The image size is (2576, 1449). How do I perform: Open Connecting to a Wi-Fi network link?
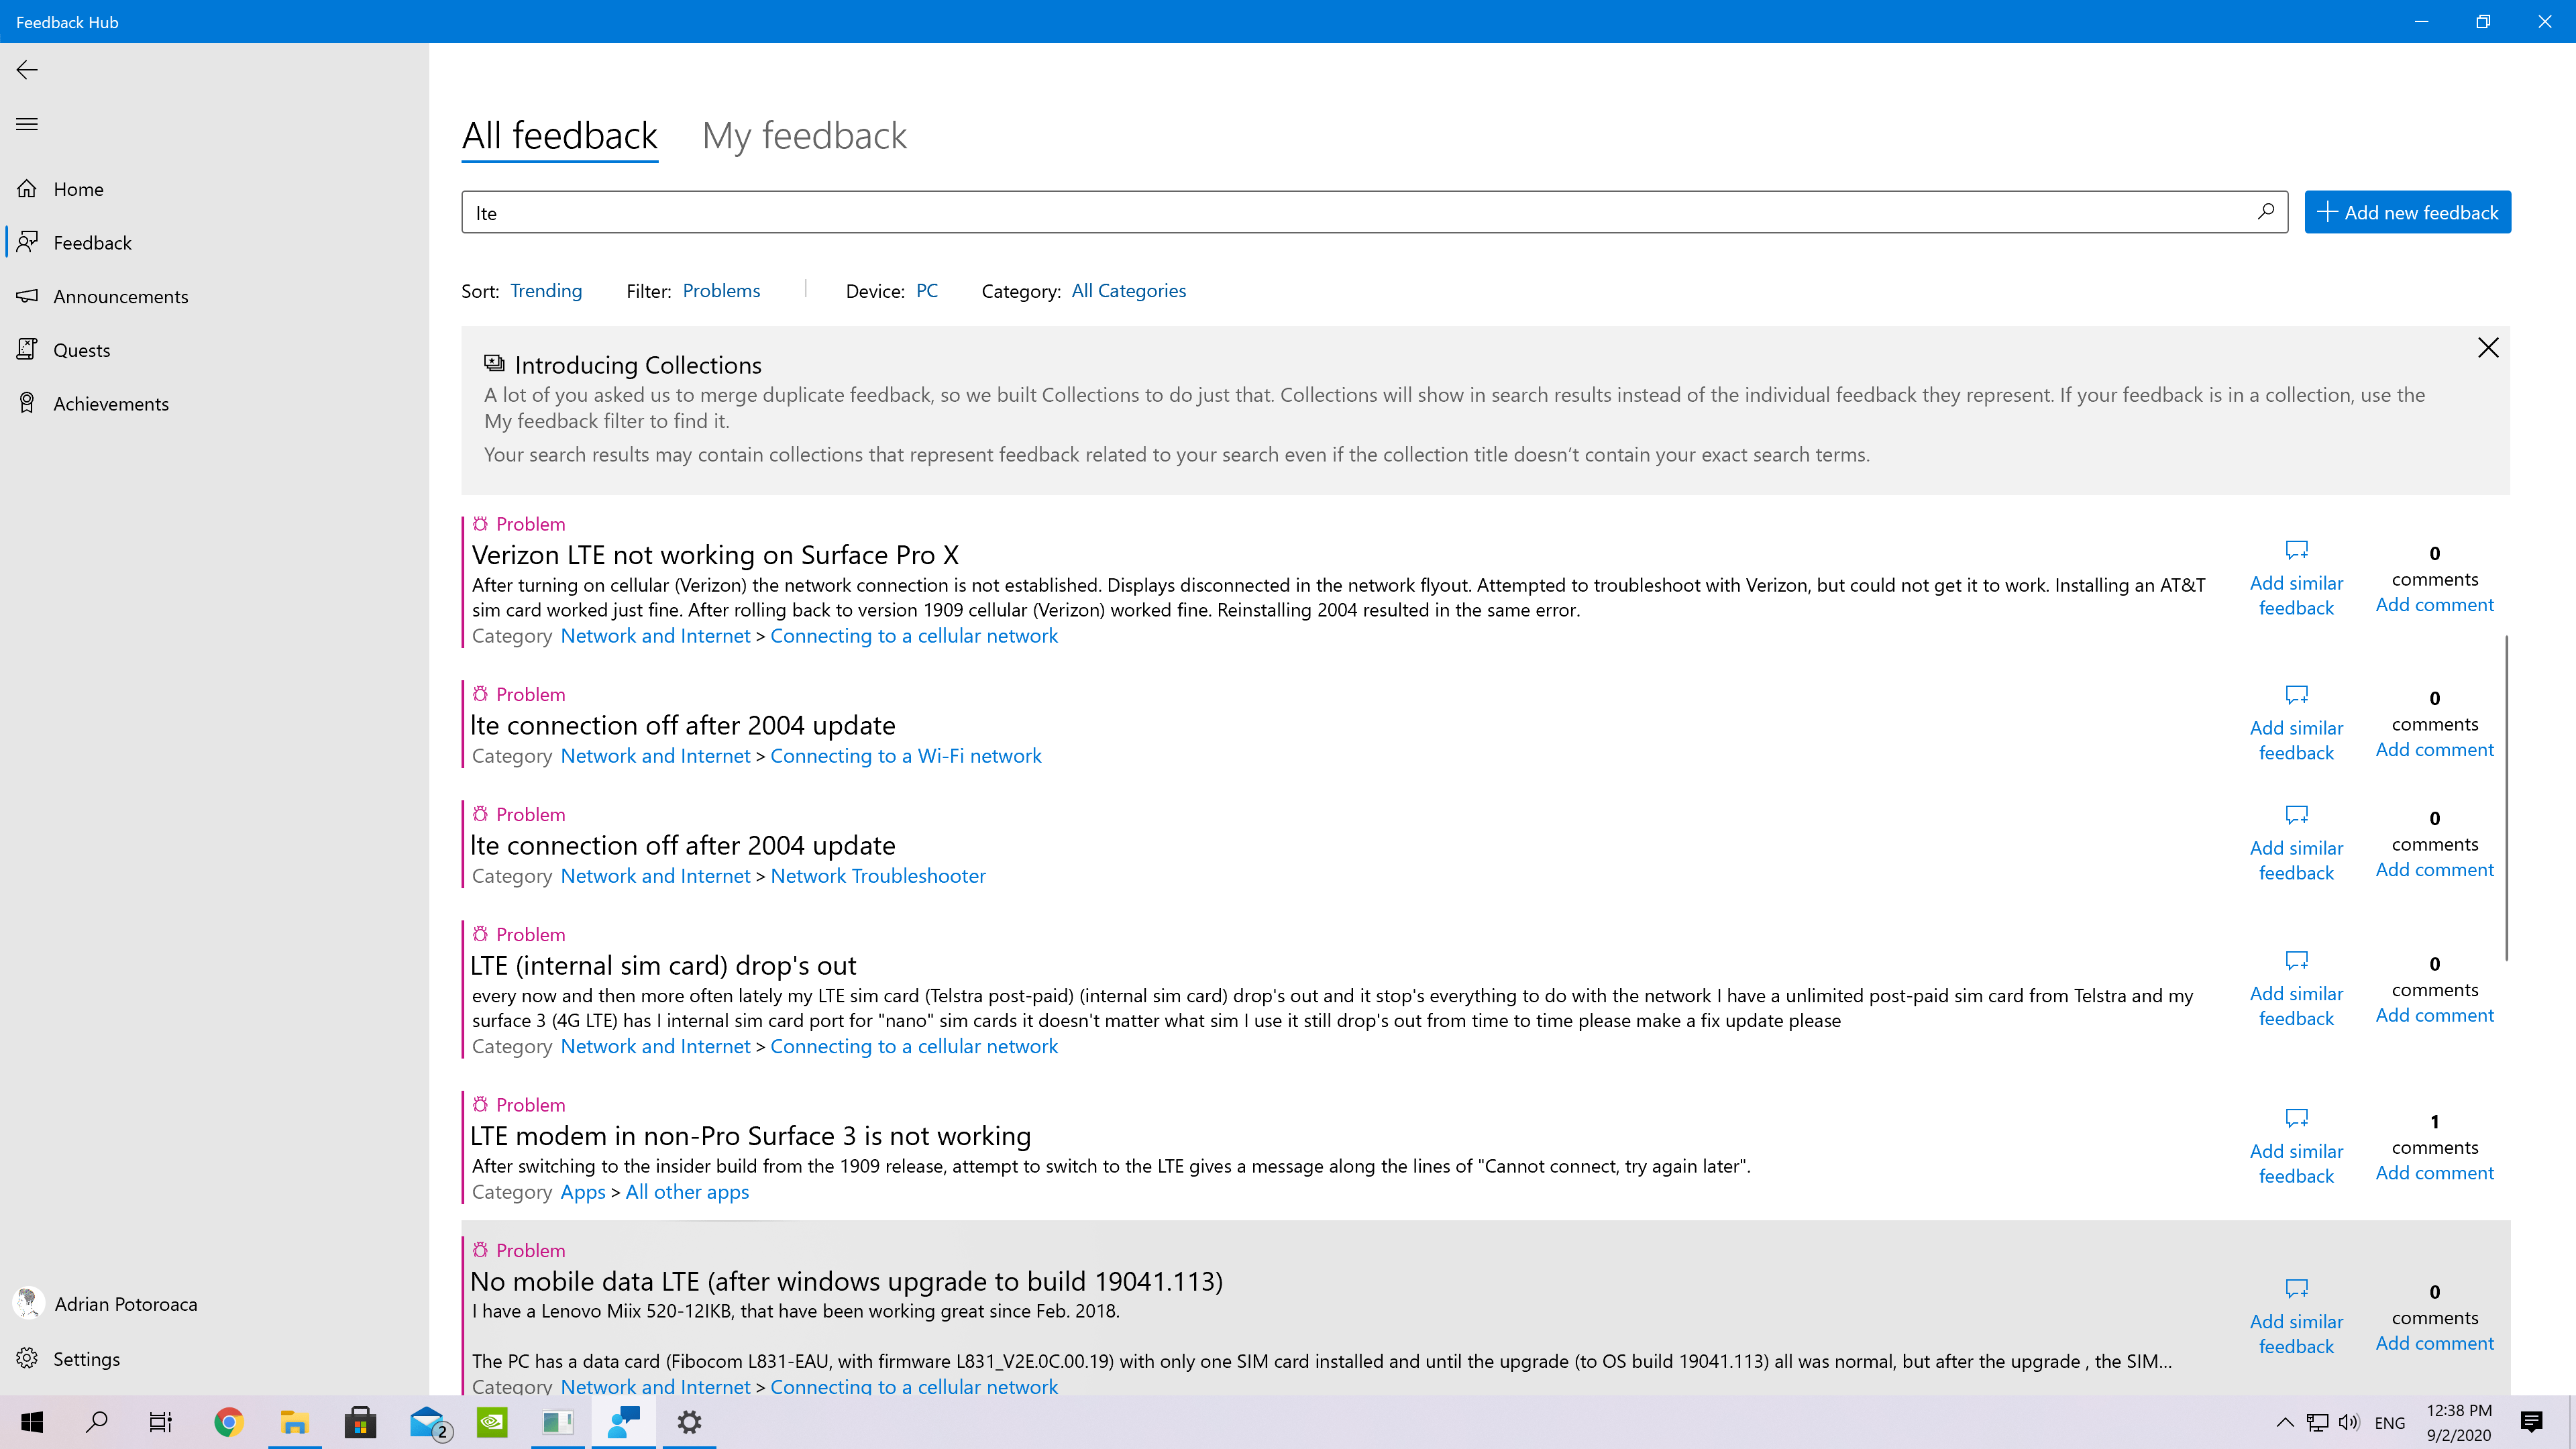(905, 756)
